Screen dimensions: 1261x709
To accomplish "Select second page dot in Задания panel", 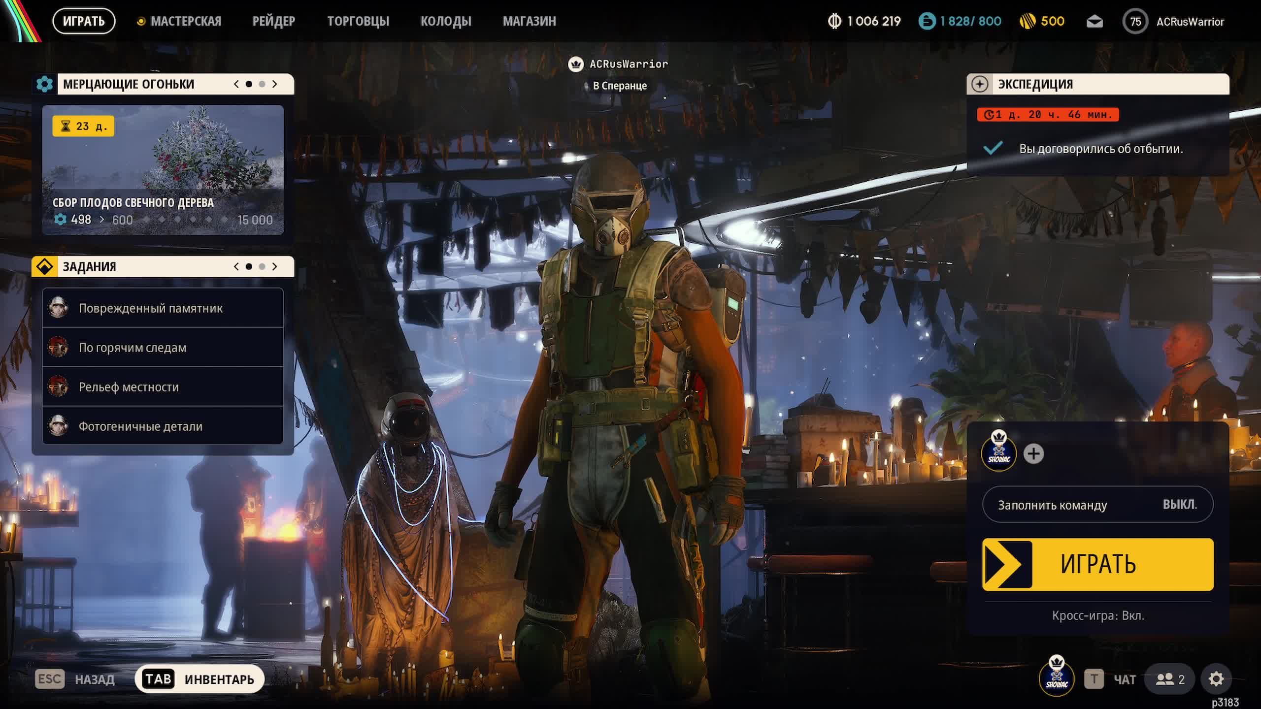I will pyautogui.click(x=262, y=266).
